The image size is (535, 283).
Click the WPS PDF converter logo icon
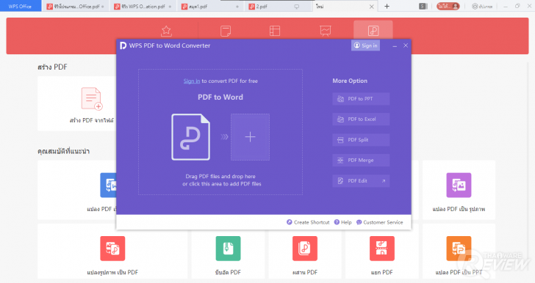click(x=123, y=45)
